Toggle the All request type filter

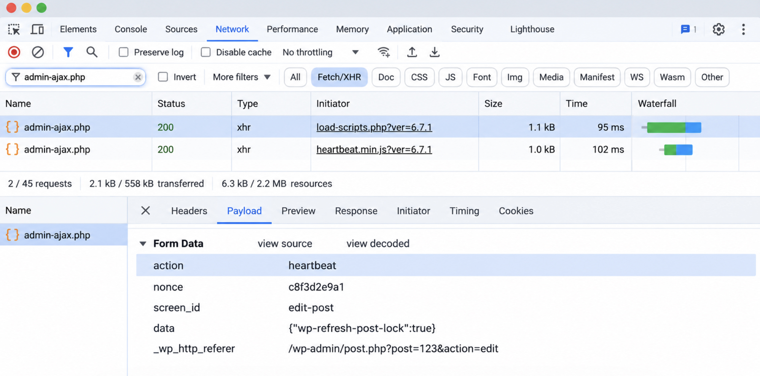pyautogui.click(x=295, y=77)
